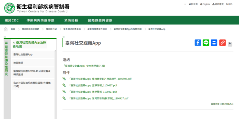This screenshot has width=239, height=119.
Task: Select 指定社區採檢院所醫院清單 sidebar item
Action: [x=33, y=84]
